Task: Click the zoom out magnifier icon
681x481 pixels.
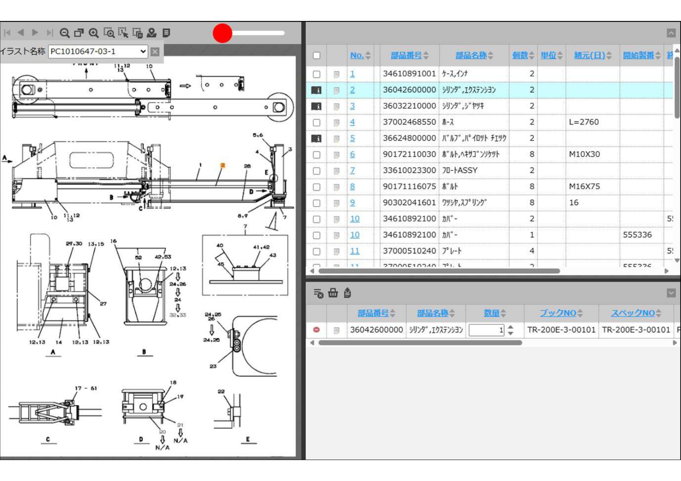Action: [64, 33]
